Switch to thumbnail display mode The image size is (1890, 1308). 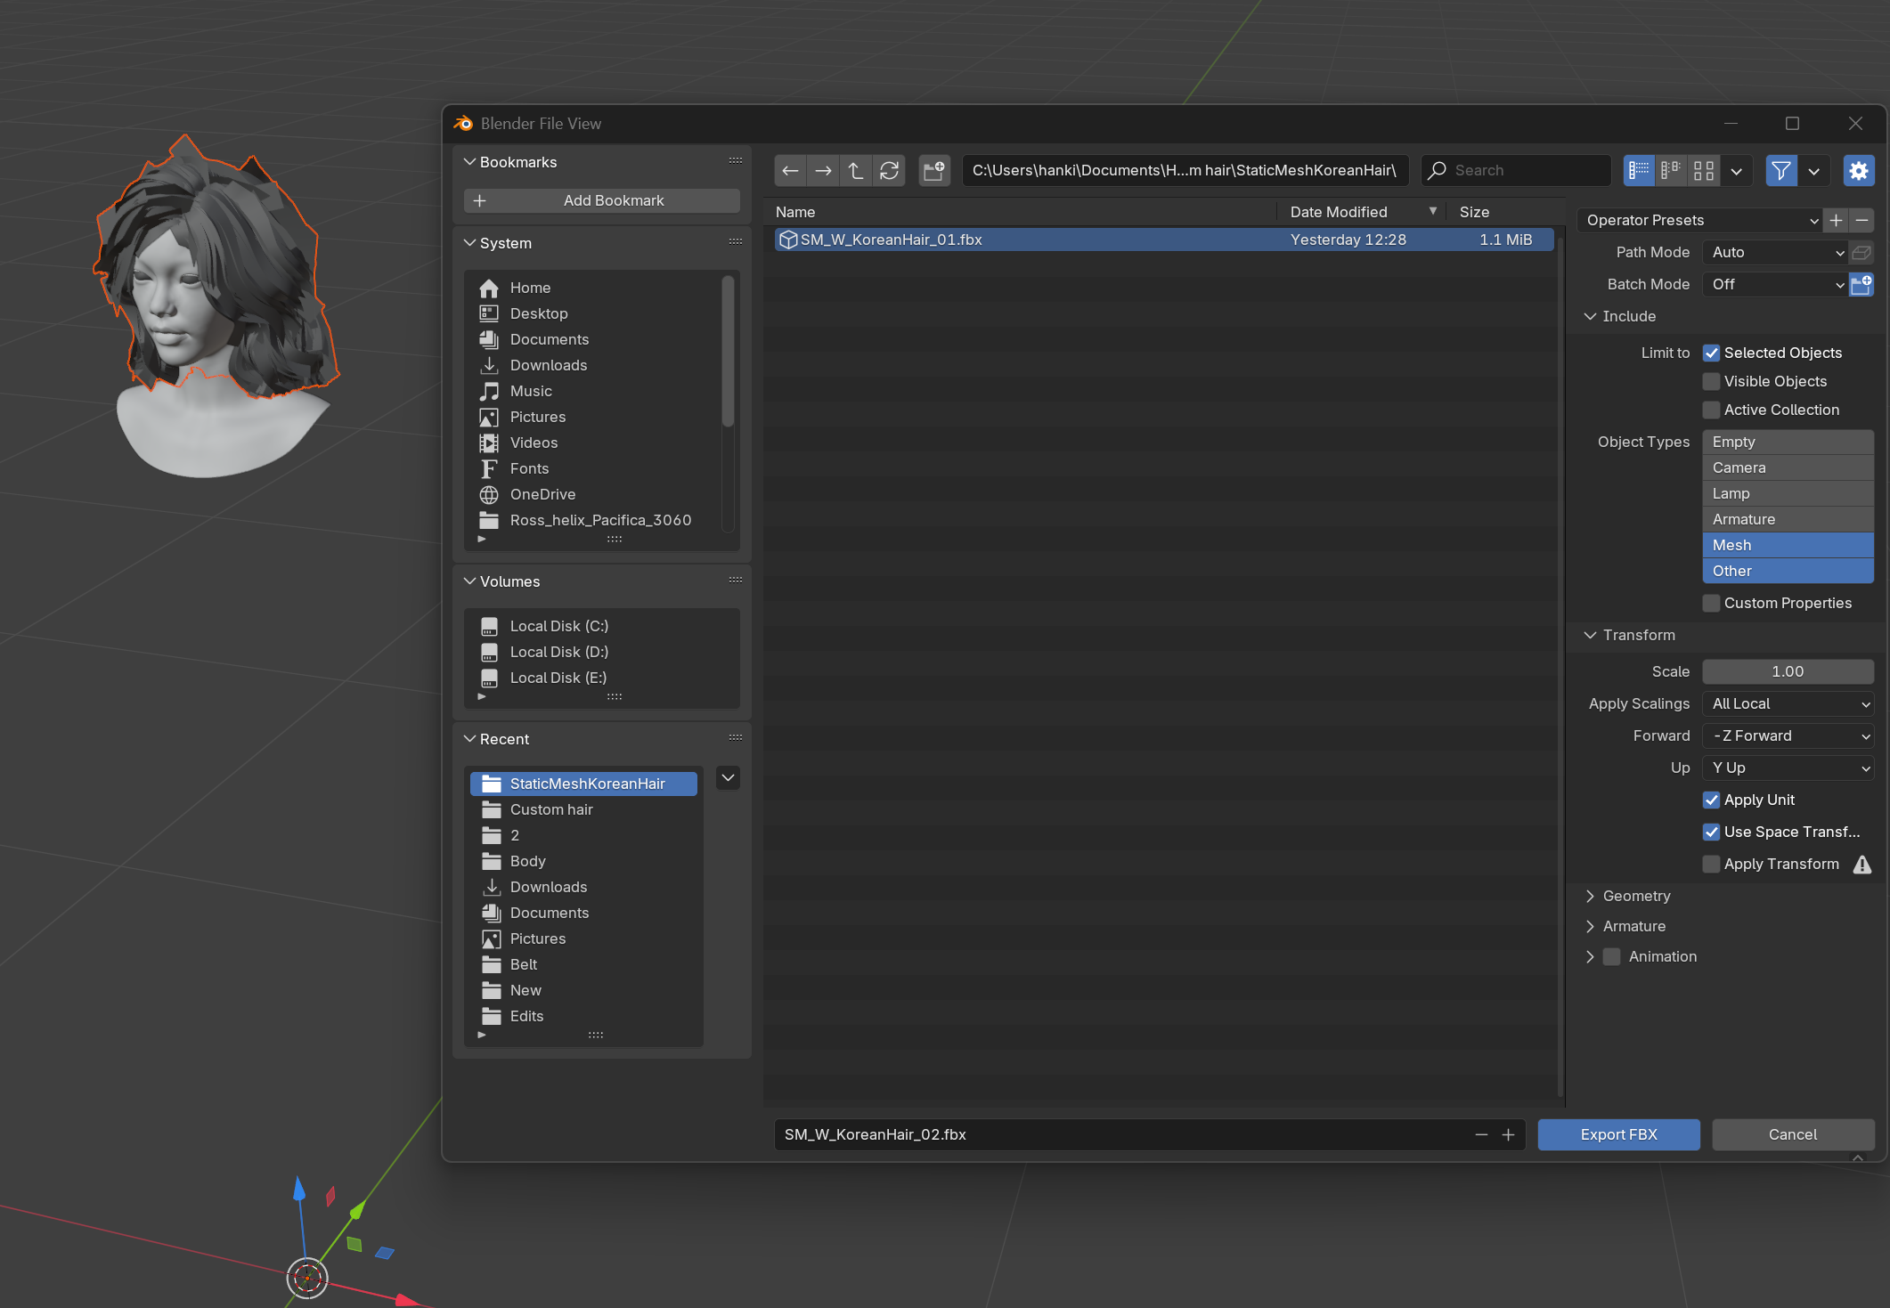coord(1704,170)
